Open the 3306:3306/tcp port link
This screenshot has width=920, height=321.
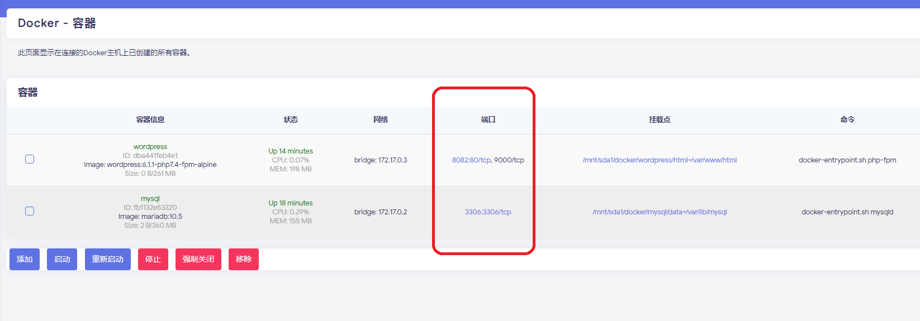click(x=488, y=212)
